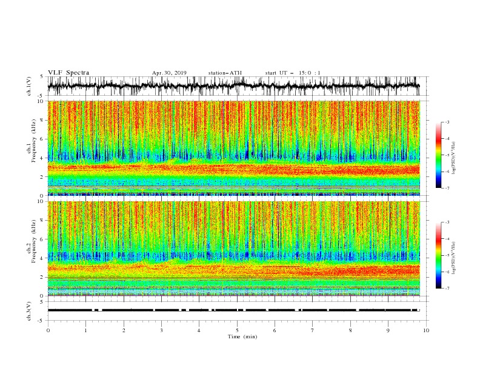Select the date text "Apr. 30, 2019"
The image size is (480, 371).
[169, 73]
